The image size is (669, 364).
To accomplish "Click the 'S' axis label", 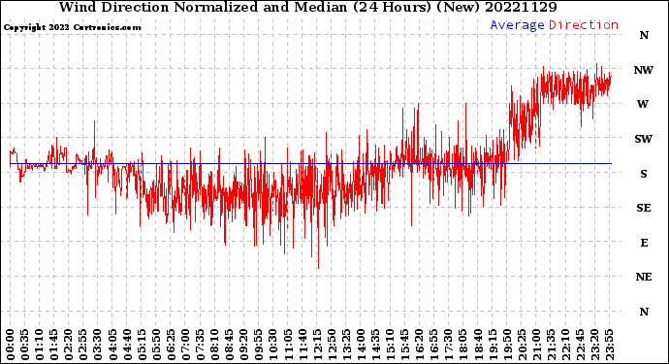I will (644, 174).
